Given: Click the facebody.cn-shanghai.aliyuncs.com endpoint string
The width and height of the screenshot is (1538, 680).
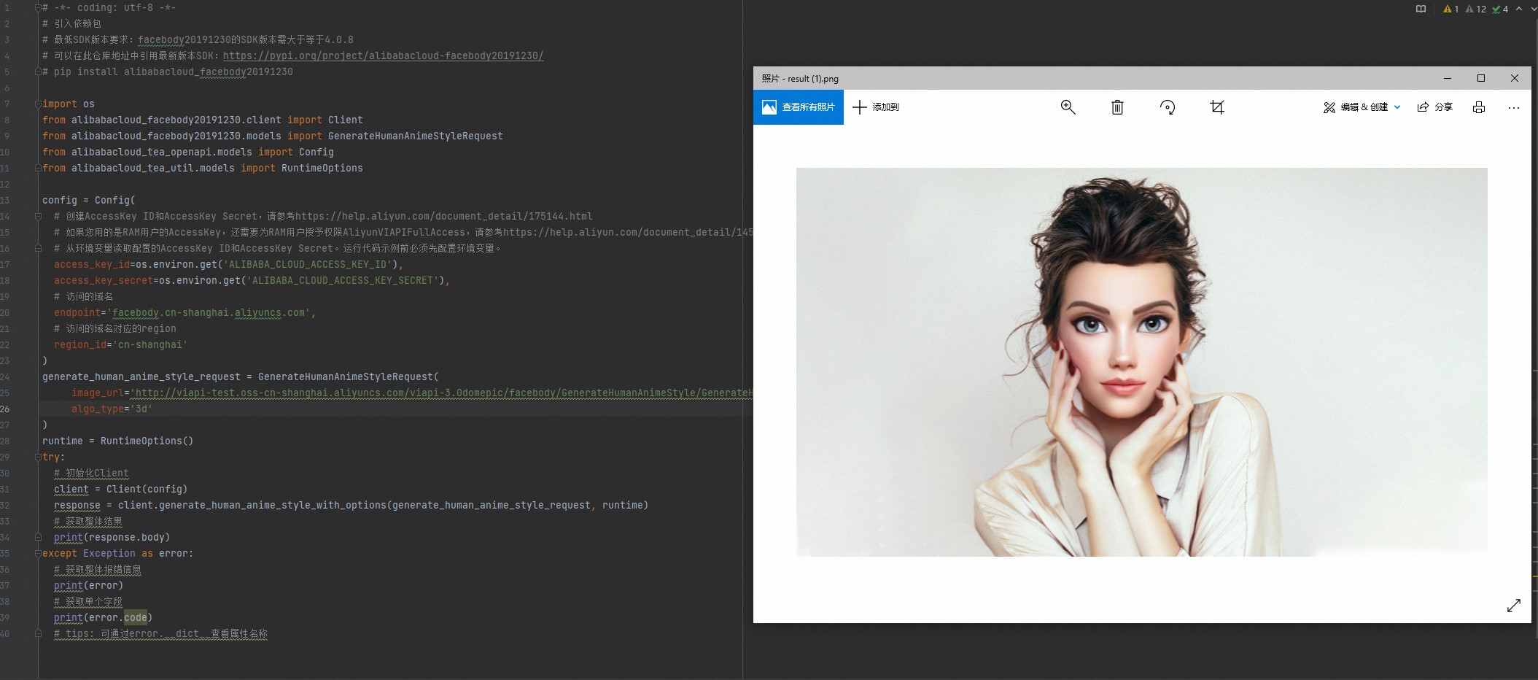Looking at the screenshot, I should (x=209, y=312).
